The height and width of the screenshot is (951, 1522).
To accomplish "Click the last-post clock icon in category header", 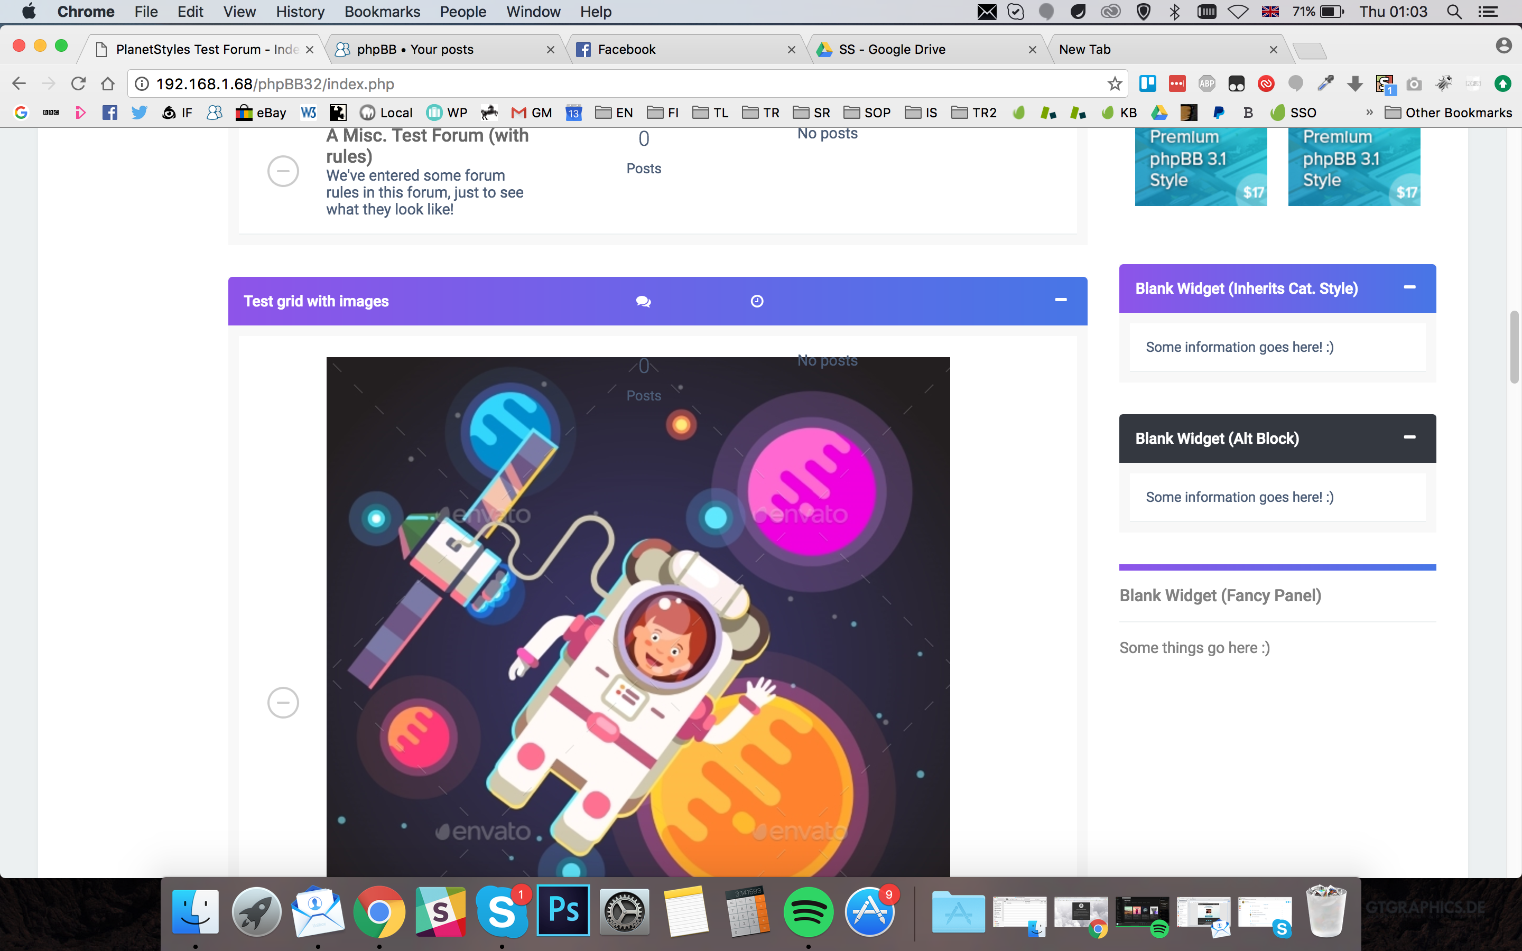I will (757, 301).
